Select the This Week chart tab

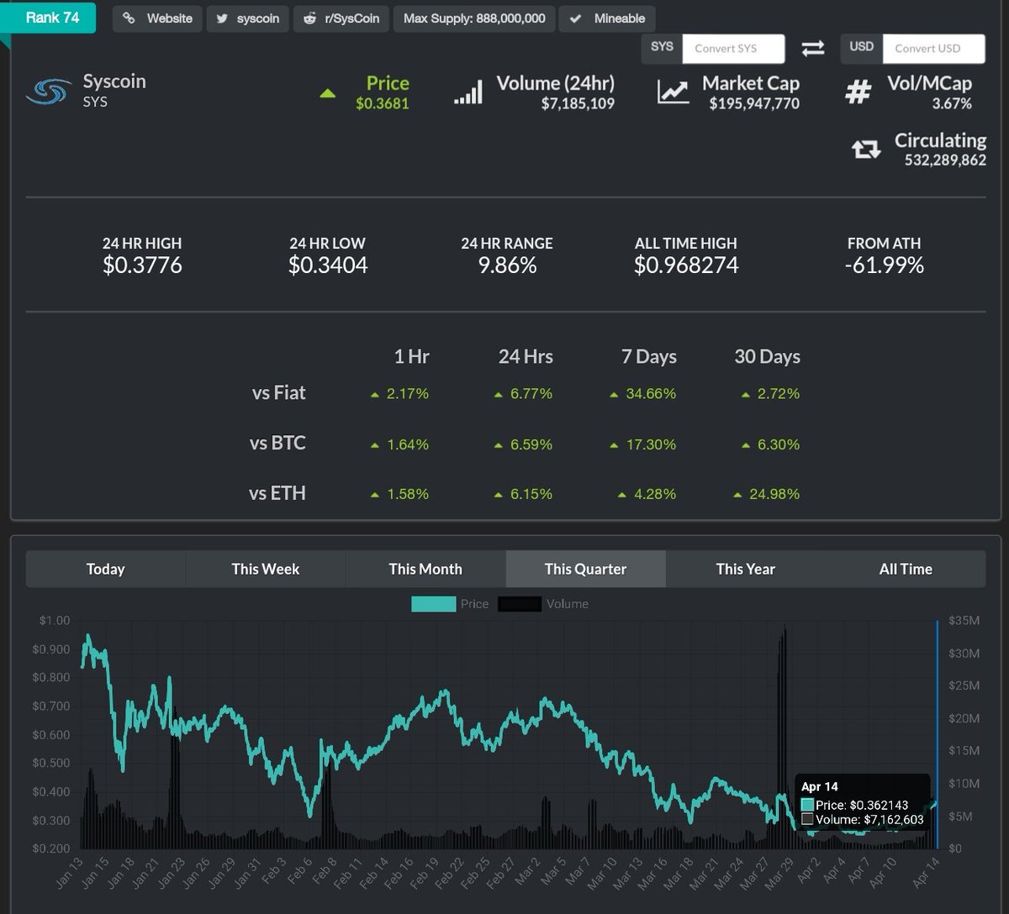coord(266,569)
